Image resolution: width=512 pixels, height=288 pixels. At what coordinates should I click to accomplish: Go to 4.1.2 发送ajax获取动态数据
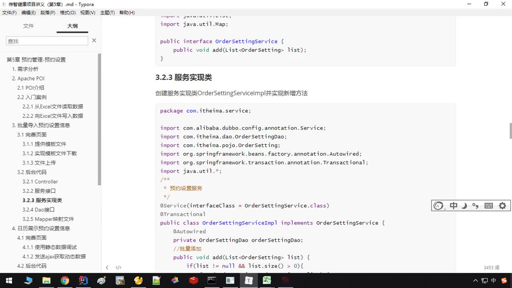(x=54, y=257)
